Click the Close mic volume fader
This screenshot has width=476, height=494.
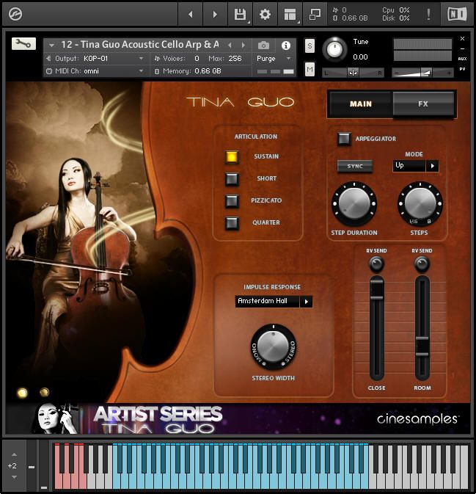[376, 291]
